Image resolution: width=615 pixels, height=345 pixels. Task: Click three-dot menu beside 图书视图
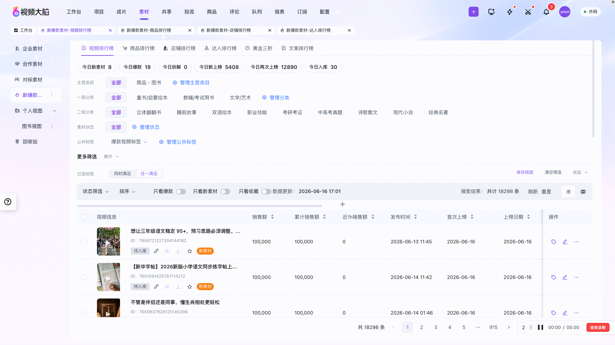pyautogui.click(x=52, y=126)
